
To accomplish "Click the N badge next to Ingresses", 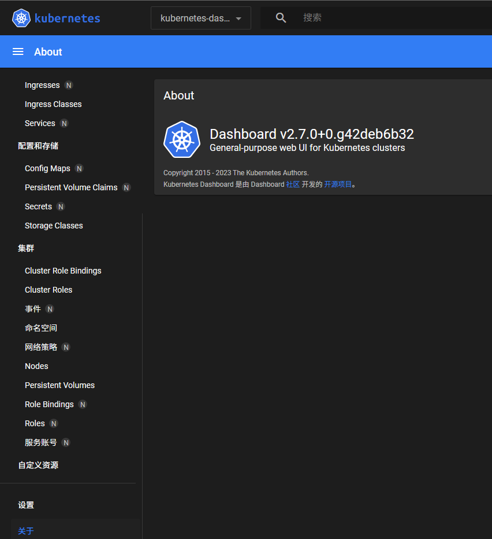I will click(69, 85).
